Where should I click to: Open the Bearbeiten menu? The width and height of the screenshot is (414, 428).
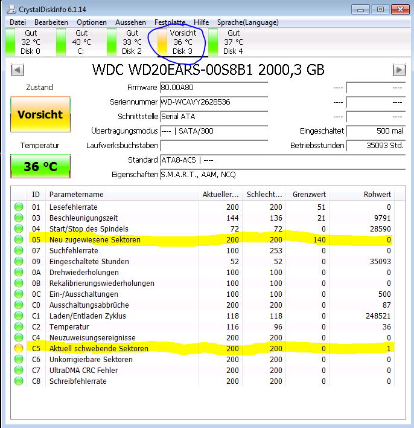pyautogui.click(x=51, y=22)
